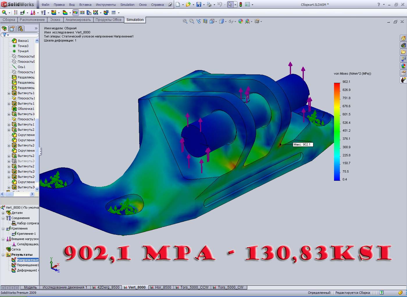This screenshot has height=297, width=407.
Task: Open the Fixtures Advisor icon
Action: [x=23, y=13]
